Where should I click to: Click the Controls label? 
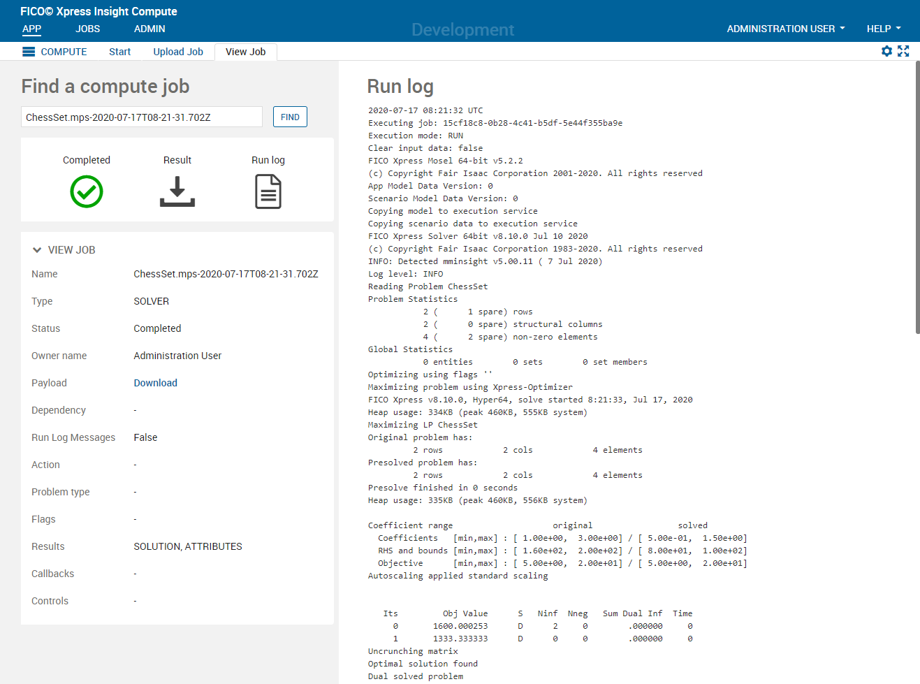click(x=50, y=601)
